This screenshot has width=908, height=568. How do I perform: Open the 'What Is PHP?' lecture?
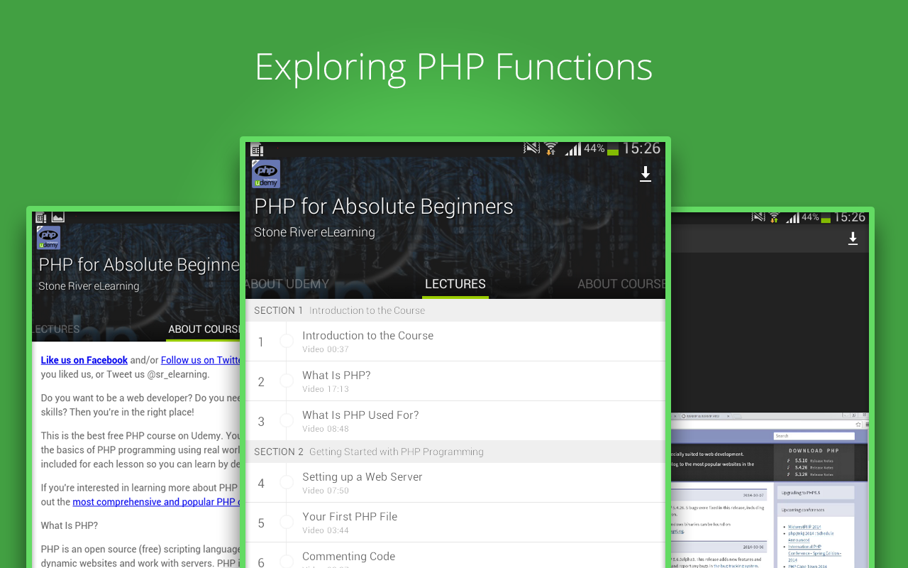pos(455,381)
